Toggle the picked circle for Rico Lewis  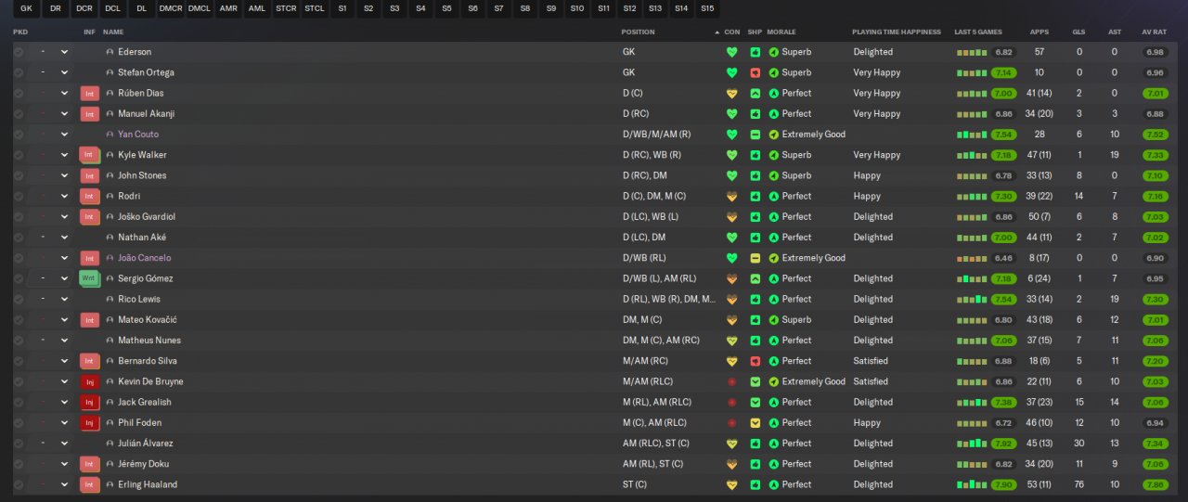[x=18, y=299]
